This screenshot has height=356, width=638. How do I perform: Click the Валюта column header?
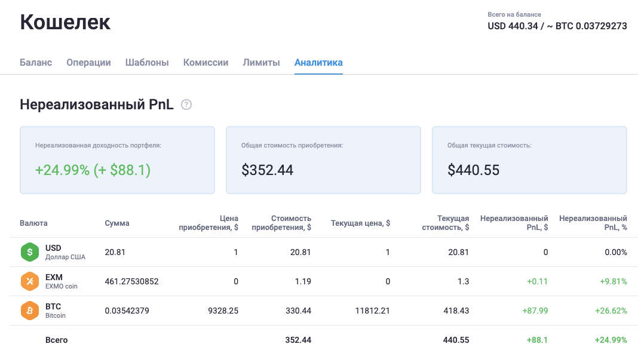click(33, 223)
